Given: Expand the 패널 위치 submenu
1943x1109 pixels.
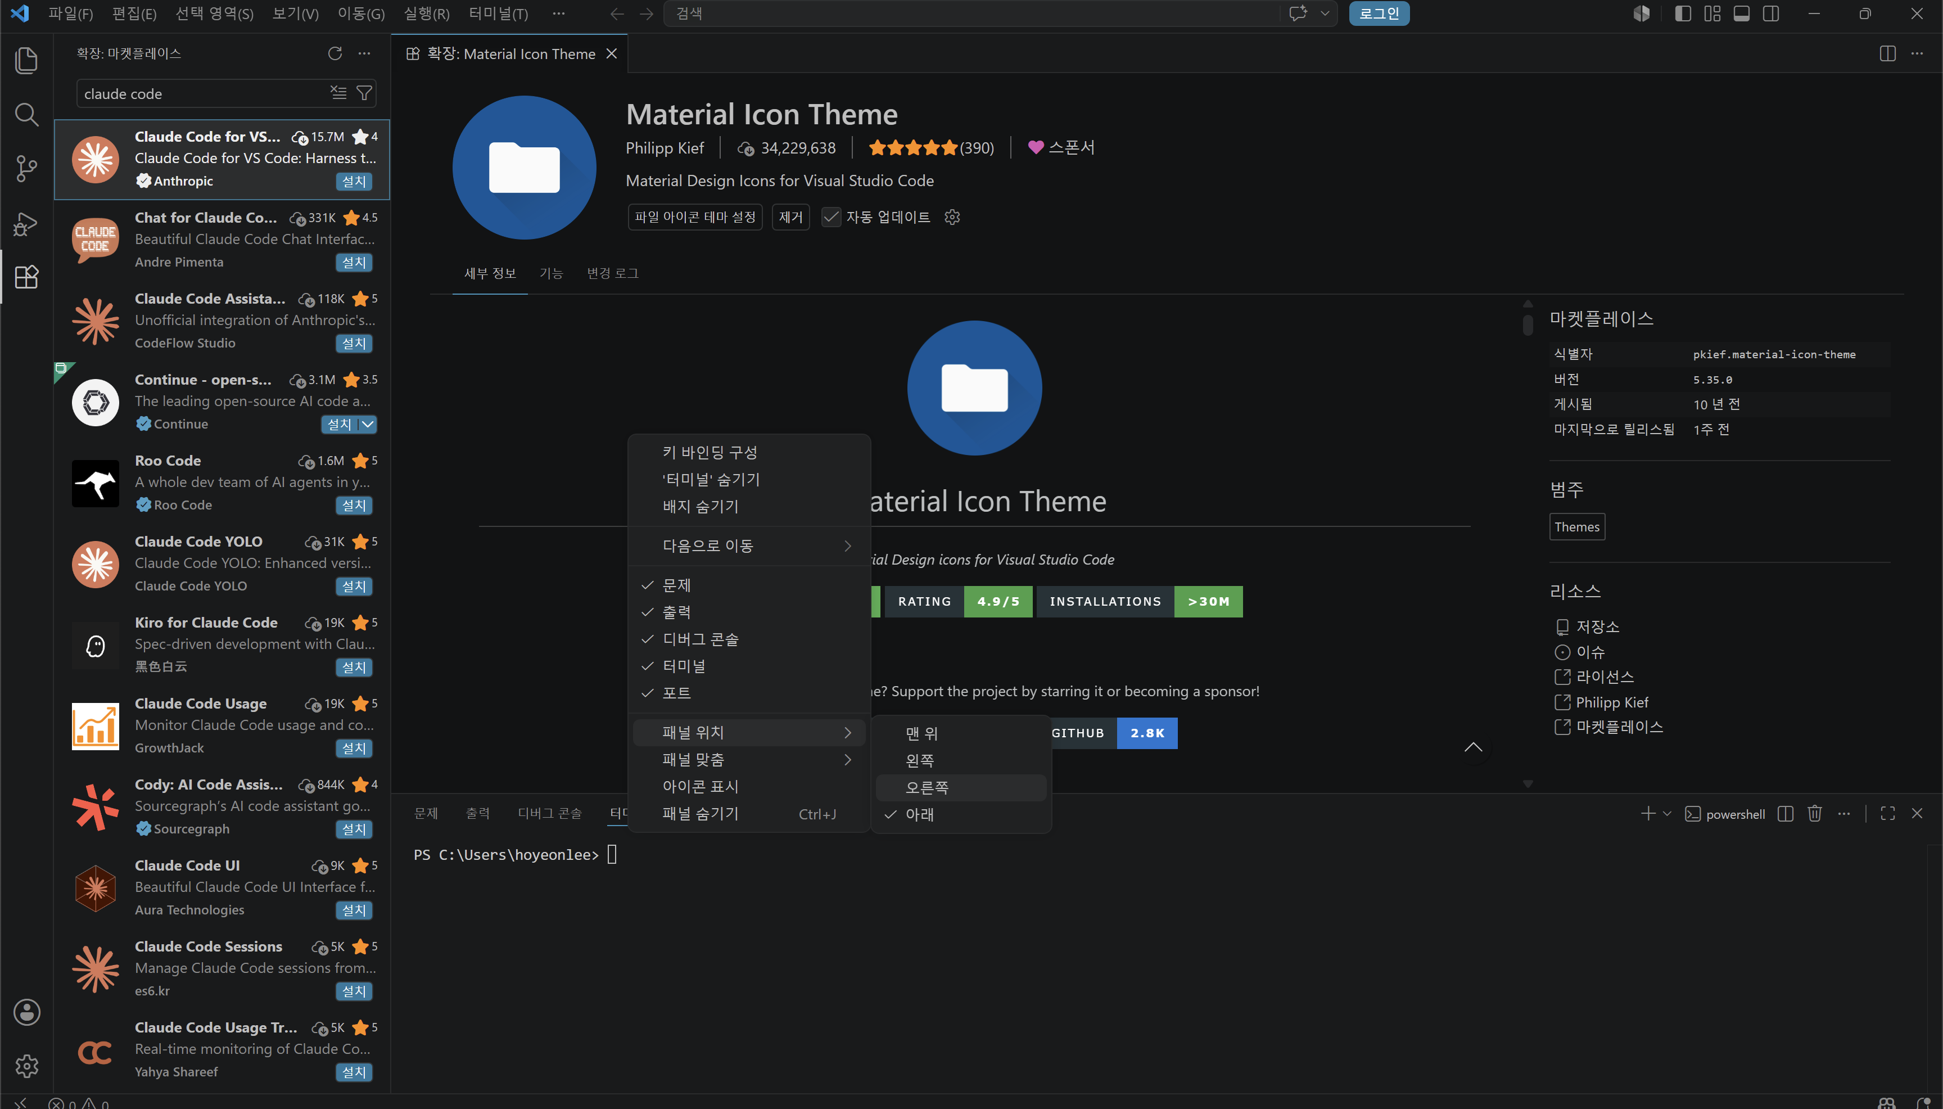Looking at the screenshot, I should 748,733.
